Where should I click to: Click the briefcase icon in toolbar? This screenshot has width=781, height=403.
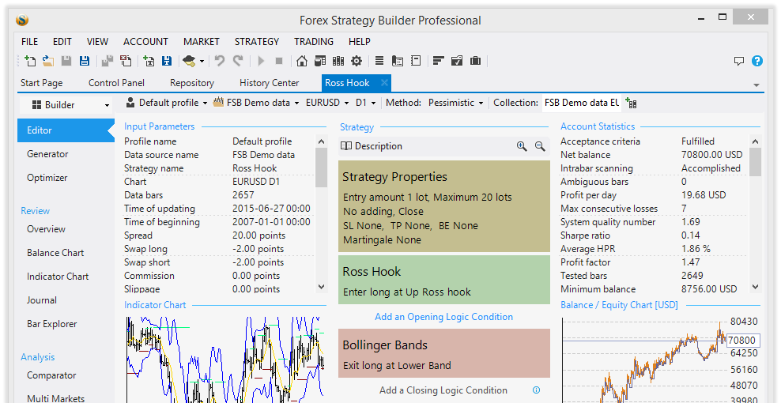point(475,61)
